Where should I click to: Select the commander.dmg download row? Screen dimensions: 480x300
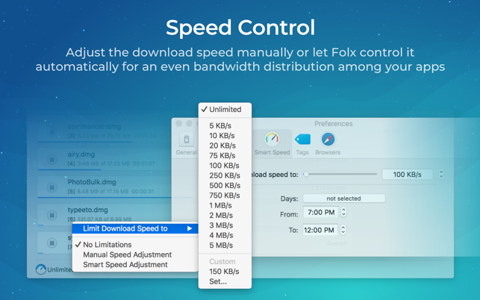(x=104, y=132)
